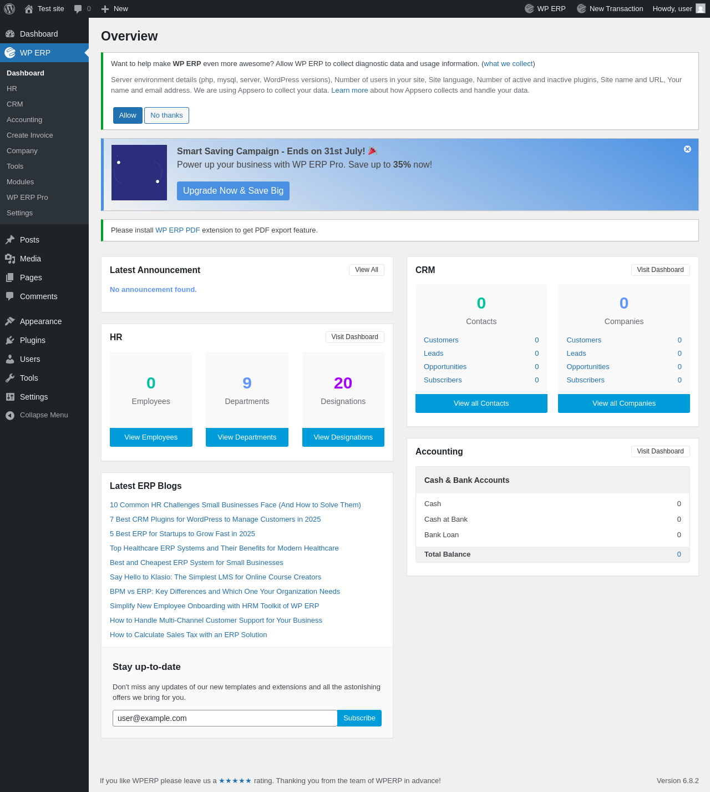The height and width of the screenshot is (792, 710).
Task: Click the WP ERP globe icon in sidebar
Action: click(x=10, y=53)
